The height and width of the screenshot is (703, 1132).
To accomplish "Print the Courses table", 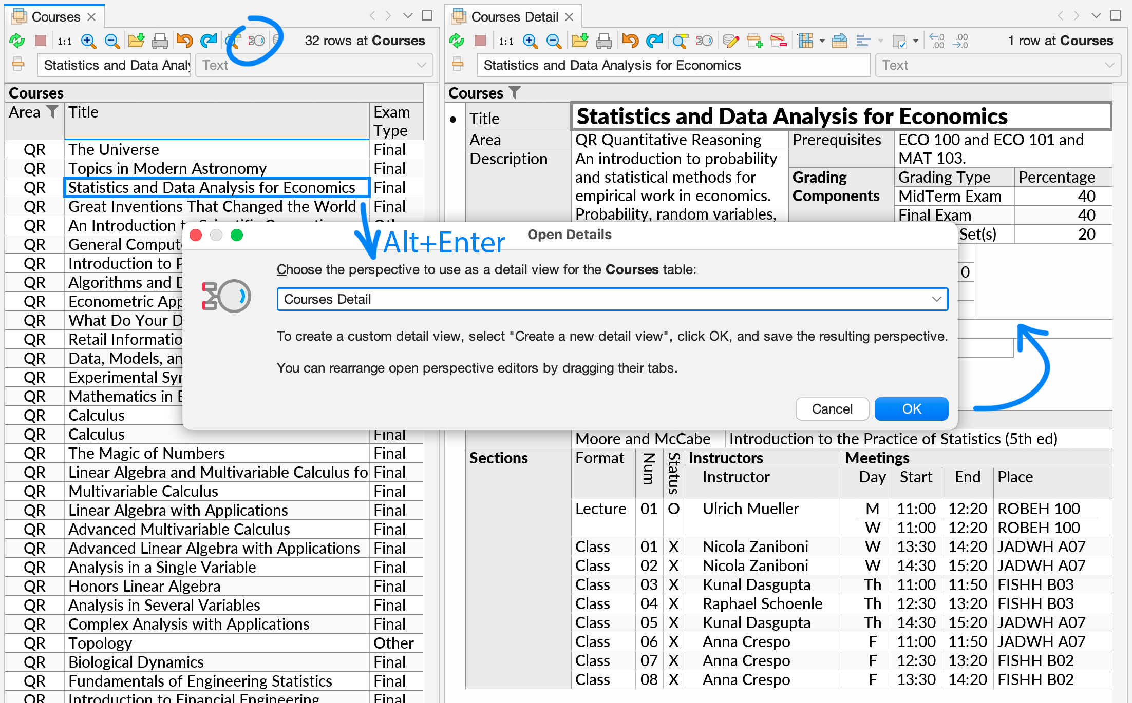I will pyautogui.click(x=160, y=41).
